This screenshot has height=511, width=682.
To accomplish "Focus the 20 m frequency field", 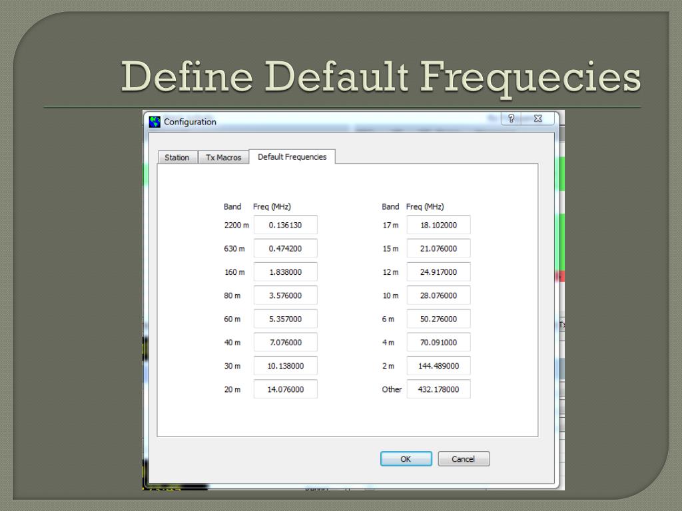I will 285,389.
